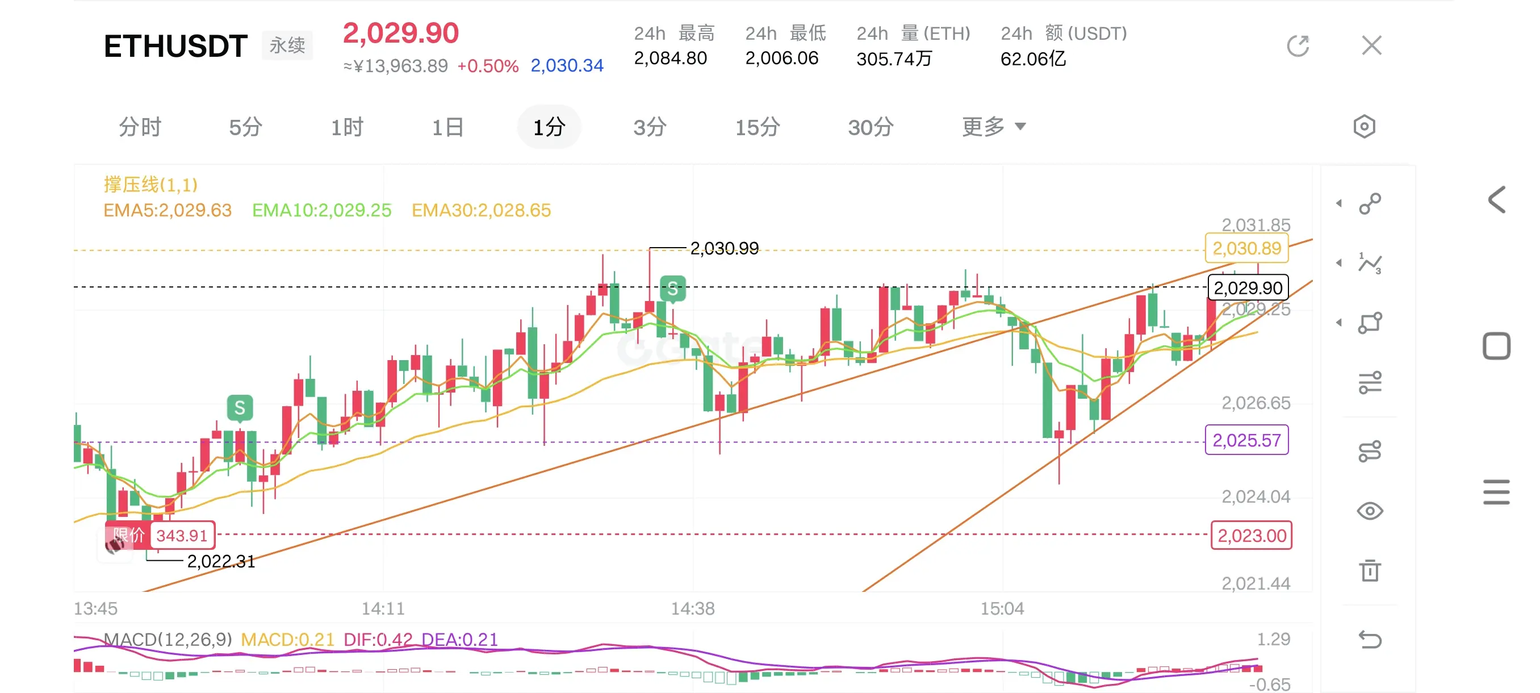1540x693 pixels.
Task: Undo the last drawing action
Action: 1370,639
